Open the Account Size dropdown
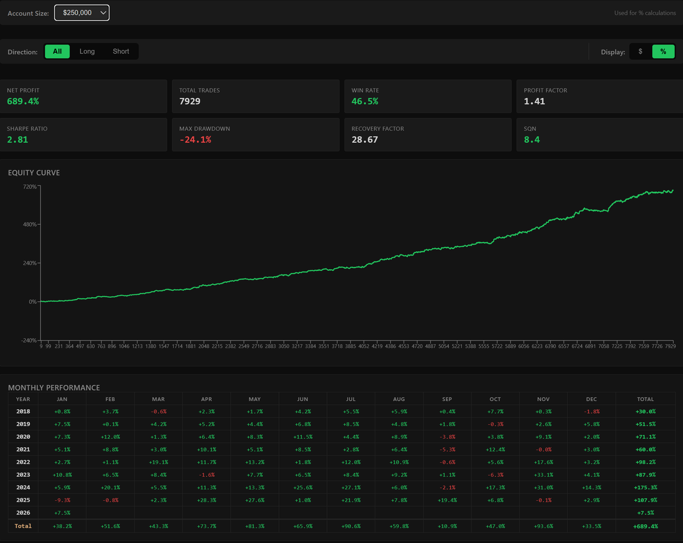Screen dimensions: 683x543 click(x=81, y=13)
